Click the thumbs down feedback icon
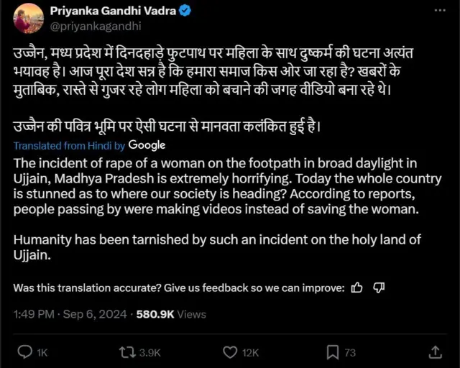 tap(379, 287)
